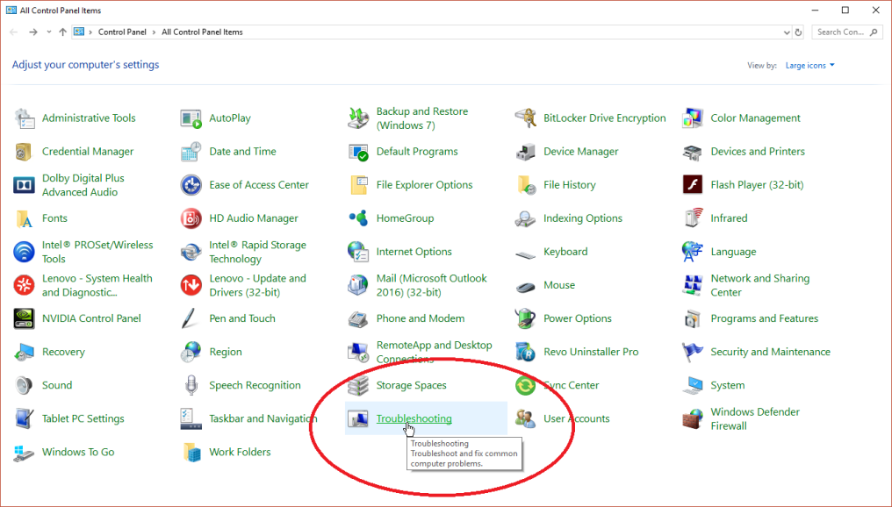Expand the address bar history dropdown
Screen dimensions: 892x507
[x=788, y=32]
